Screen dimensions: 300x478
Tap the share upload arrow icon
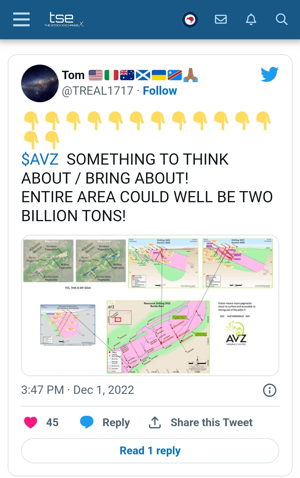155,422
